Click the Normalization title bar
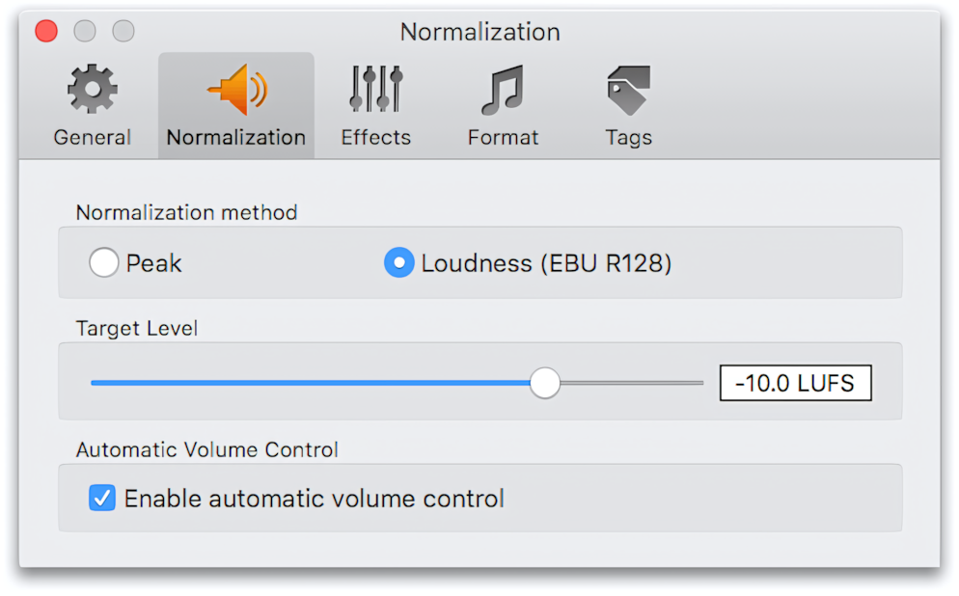Image resolution: width=959 pixels, height=596 pixels. [x=479, y=32]
